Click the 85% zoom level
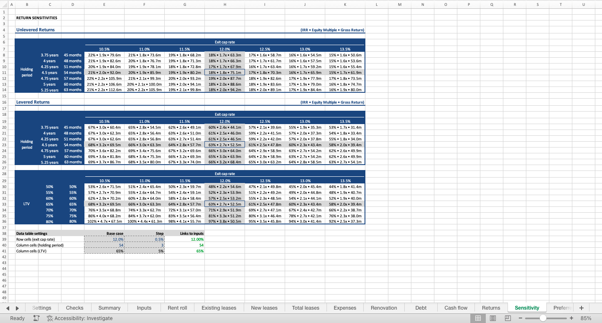This screenshot has width=602, height=323. pos(586,318)
